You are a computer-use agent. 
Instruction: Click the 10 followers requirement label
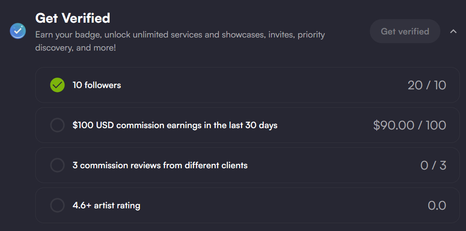(97, 85)
